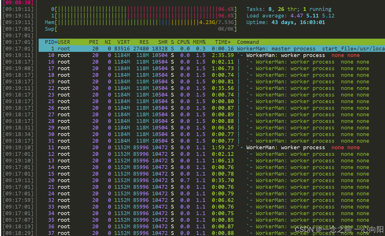
Task: Click the timestamp [09:19:08]
Action: 18,68
